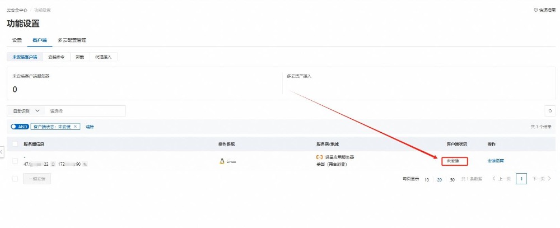Switch to the 安装命令 sub-tab

(x=56, y=57)
